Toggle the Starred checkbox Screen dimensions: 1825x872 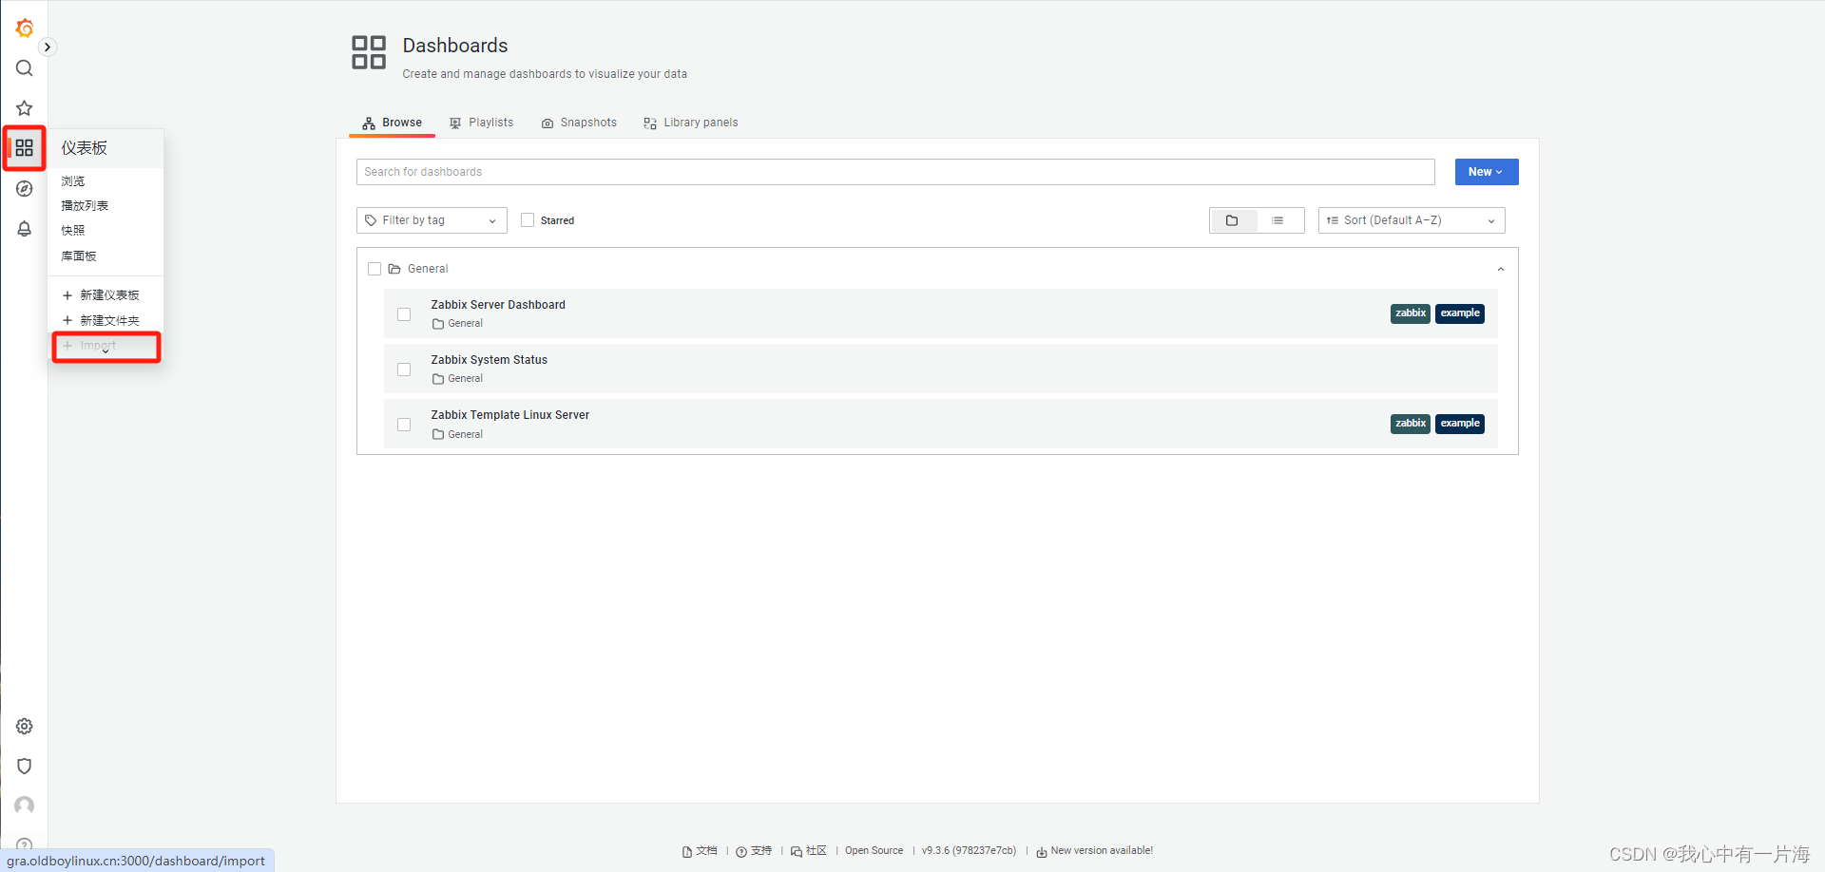528,220
